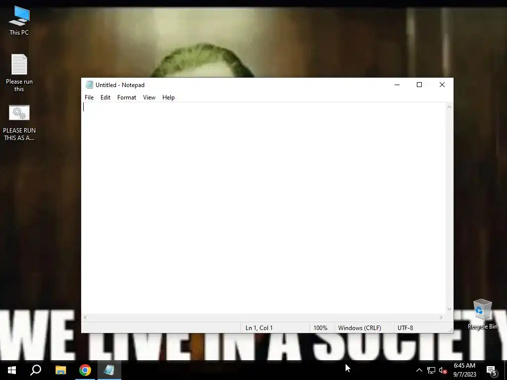The image size is (507, 380).
Task: Click the horizontal scrollbar right arrow
Action: (441, 317)
